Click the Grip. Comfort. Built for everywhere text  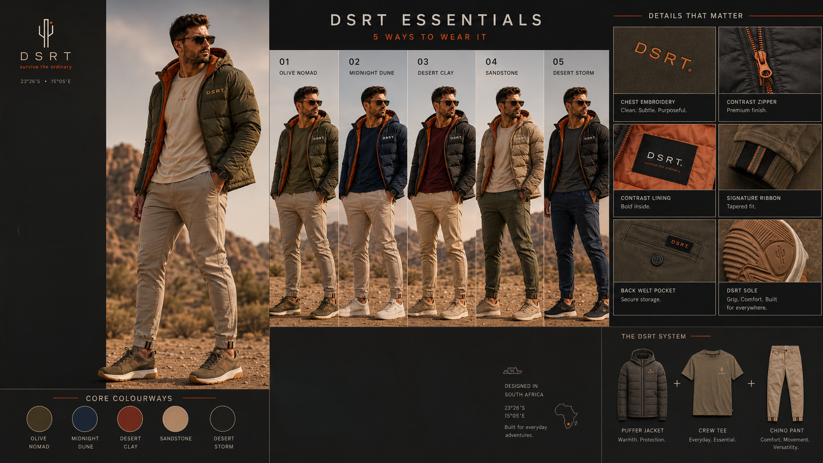pyautogui.click(x=752, y=304)
